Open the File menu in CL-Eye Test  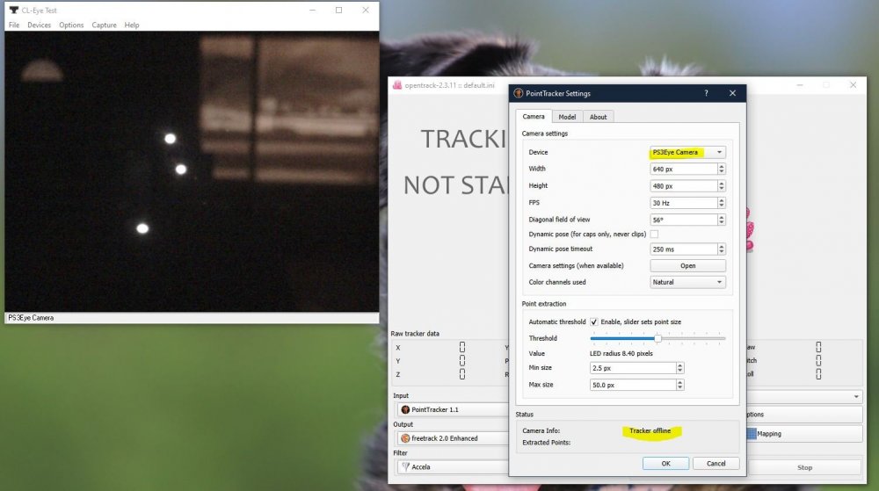tap(14, 25)
